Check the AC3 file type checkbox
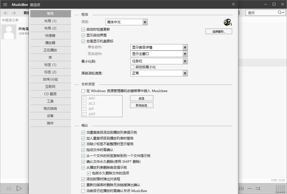 (84, 104)
